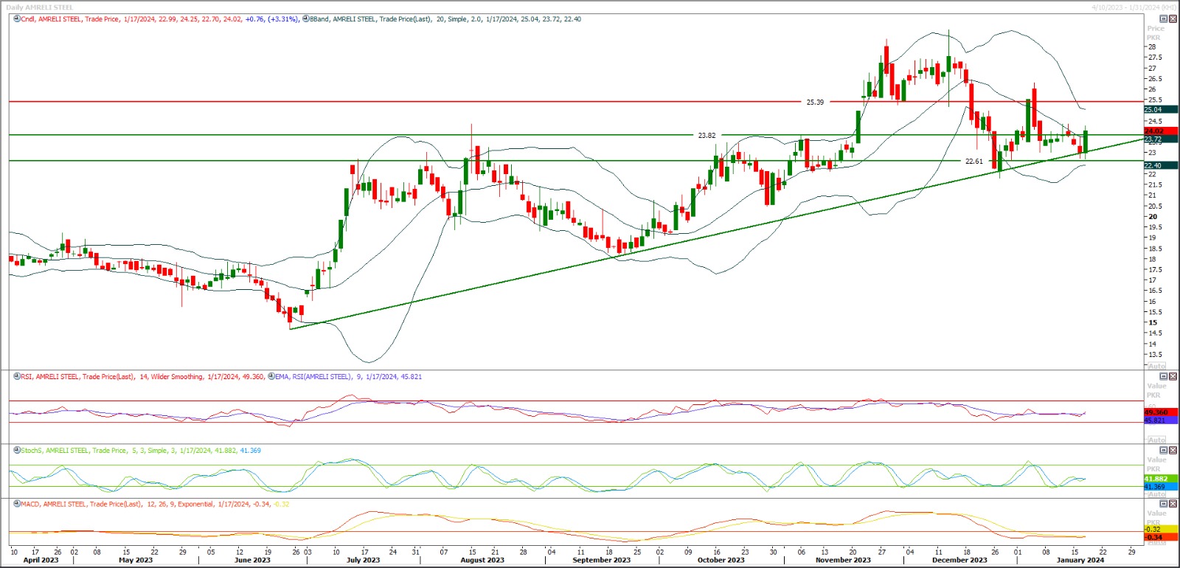Toggle Auto scaling on the RSI axis
Viewport: 1180px width, 568px height.
pos(1157,440)
